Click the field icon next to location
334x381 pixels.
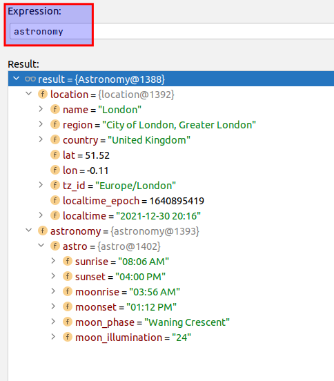(x=43, y=94)
